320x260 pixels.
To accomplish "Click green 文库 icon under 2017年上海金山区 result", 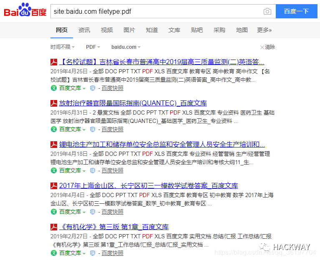I will pos(54,212).
